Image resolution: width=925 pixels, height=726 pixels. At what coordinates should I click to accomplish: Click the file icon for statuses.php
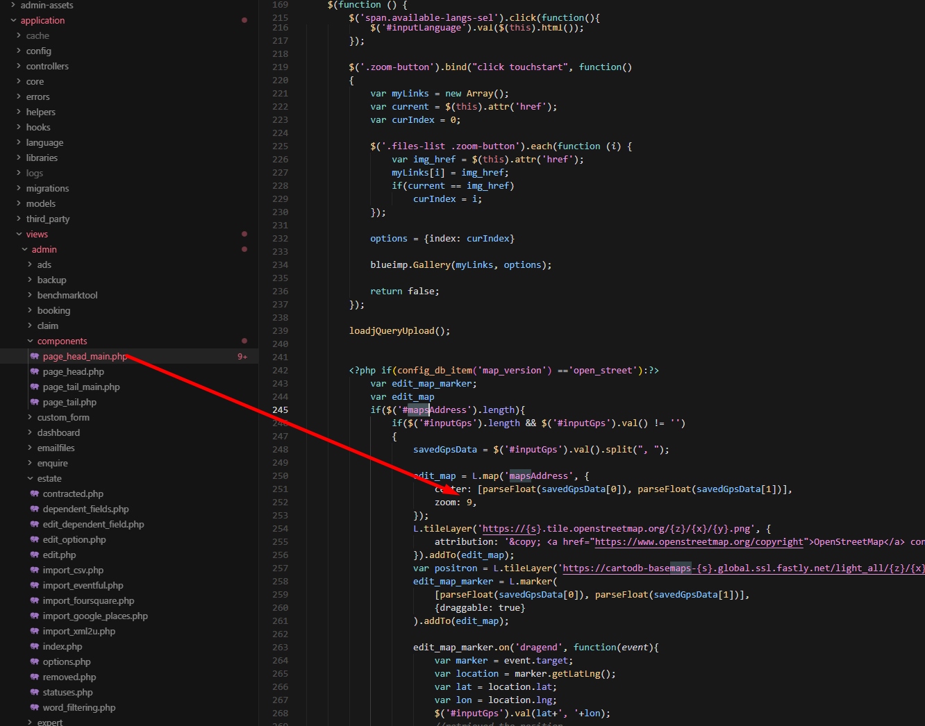35,693
